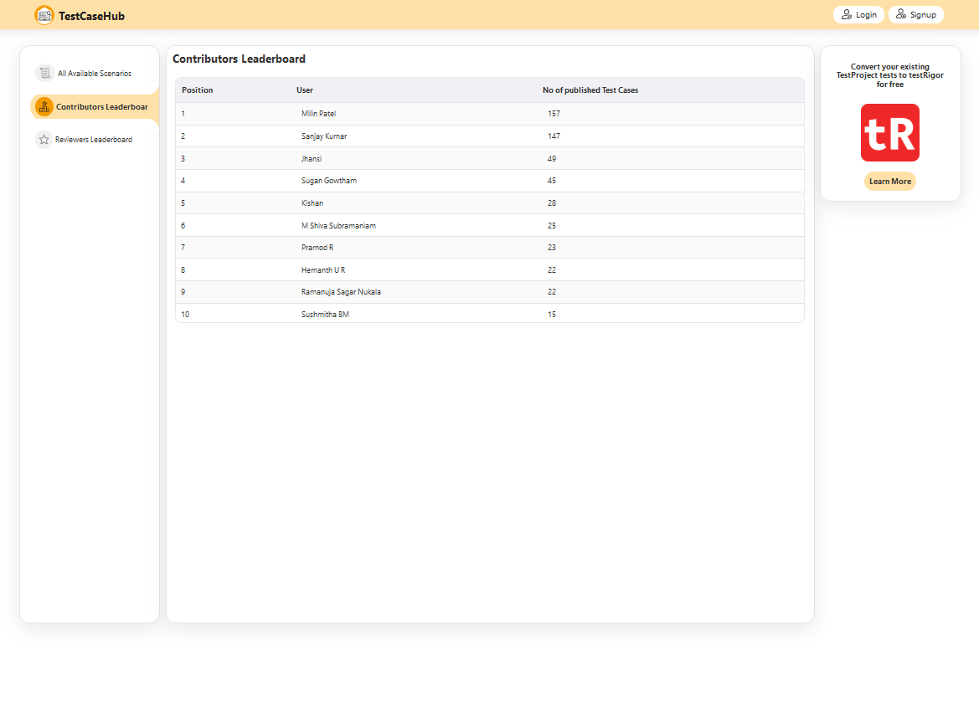Click the count 15 for Sushmitha BM
This screenshot has height=723, width=979.
point(552,314)
